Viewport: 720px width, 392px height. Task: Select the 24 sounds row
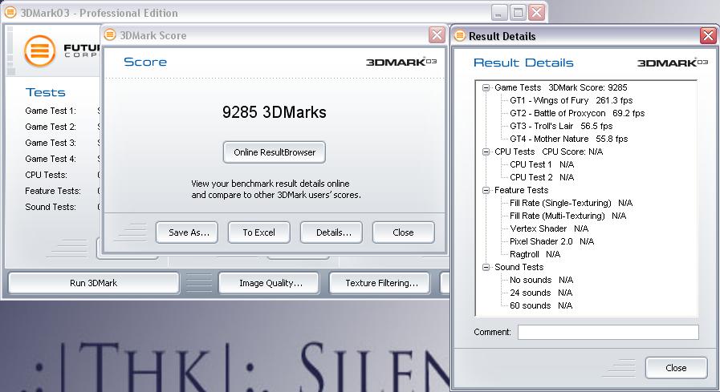pyautogui.click(x=541, y=293)
